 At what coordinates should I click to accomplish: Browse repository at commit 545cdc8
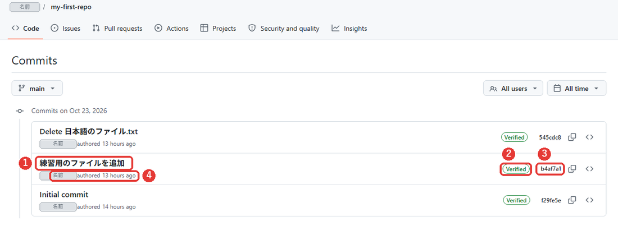[589, 137]
